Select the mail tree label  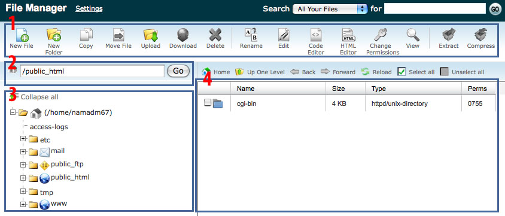pyautogui.click(x=58, y=151)
